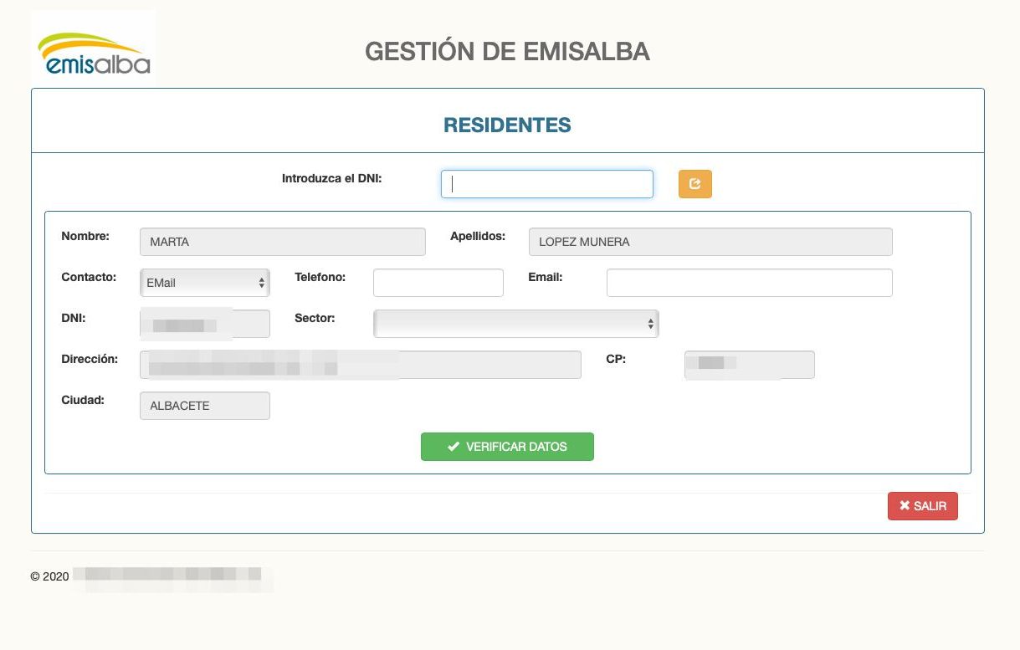Click the Sector dropdown arrow indicator

coord(650,323)
